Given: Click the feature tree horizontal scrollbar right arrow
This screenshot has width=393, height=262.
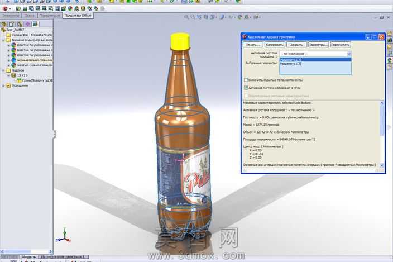Looking at the screenshot, I should 50,251.
